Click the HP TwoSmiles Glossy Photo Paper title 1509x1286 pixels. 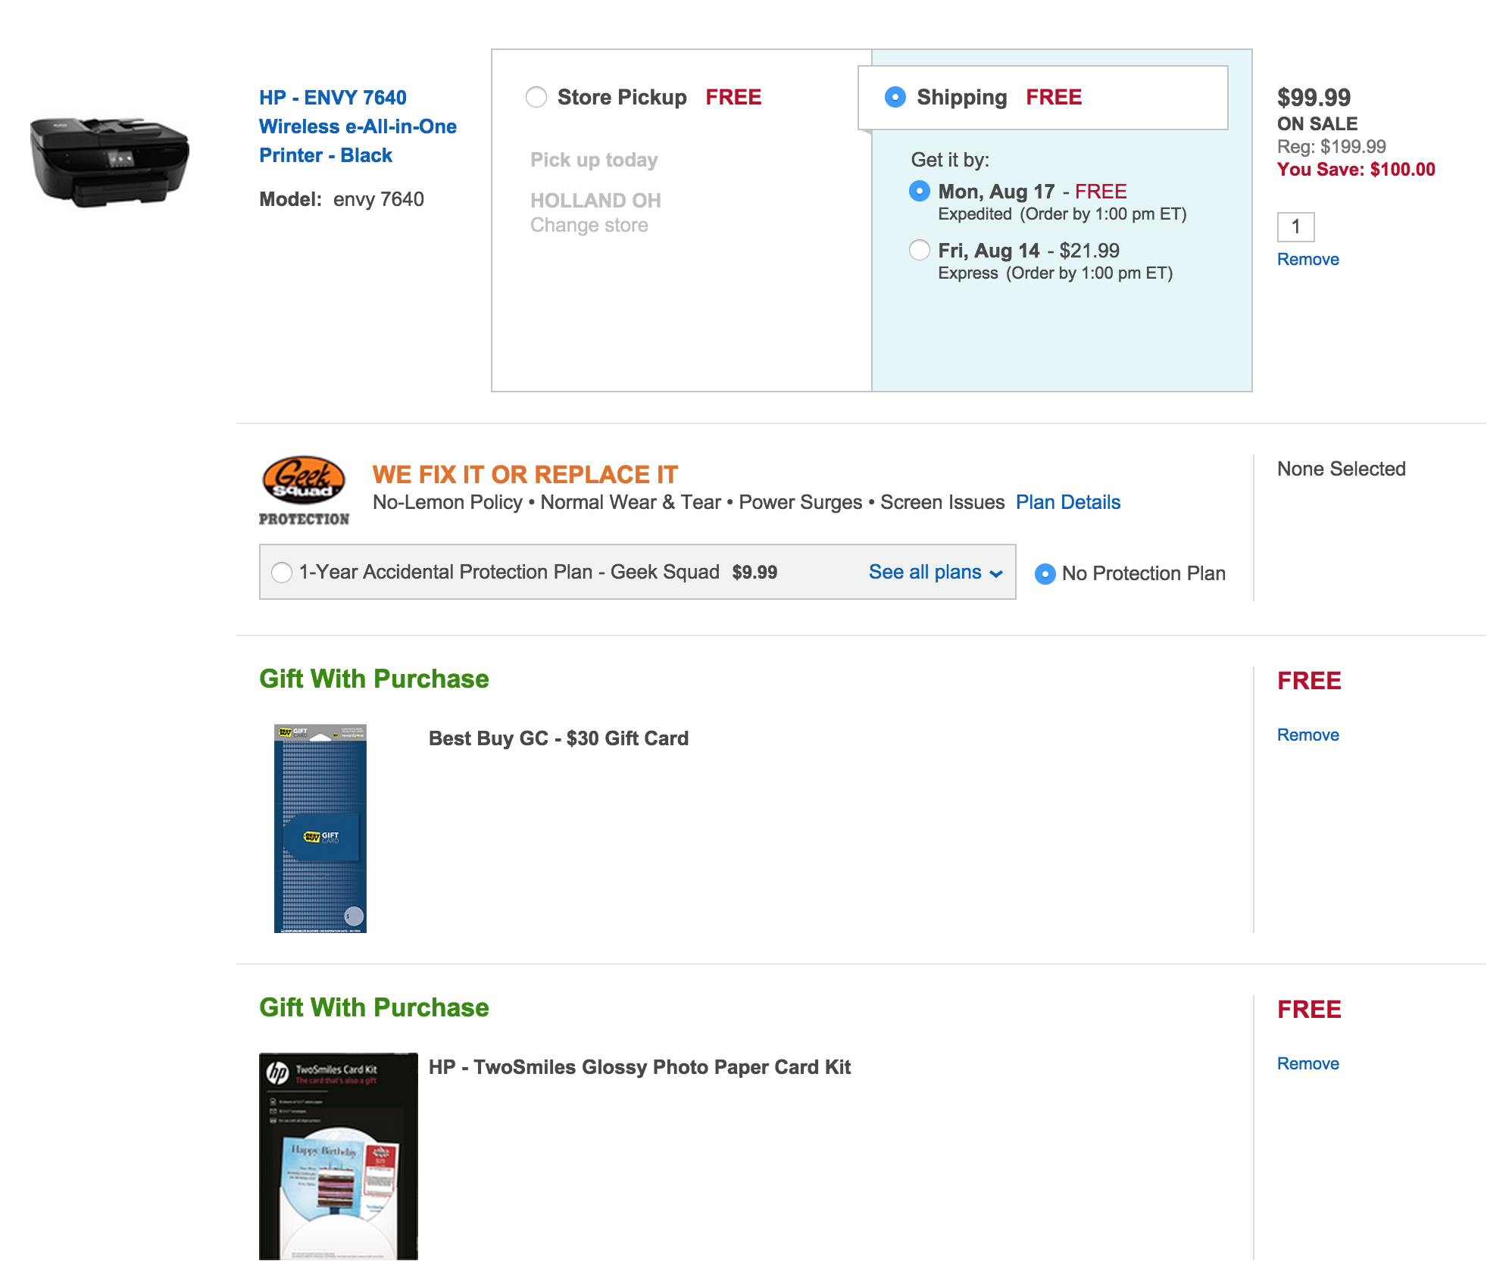pyautogui.click(x=639, y=1067)
